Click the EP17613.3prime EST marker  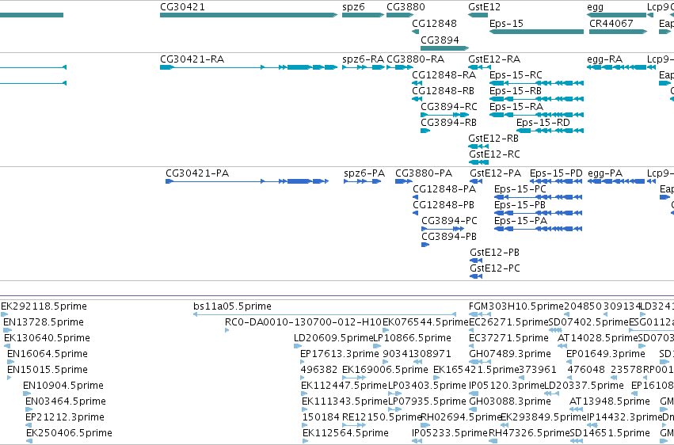point(303,362)
